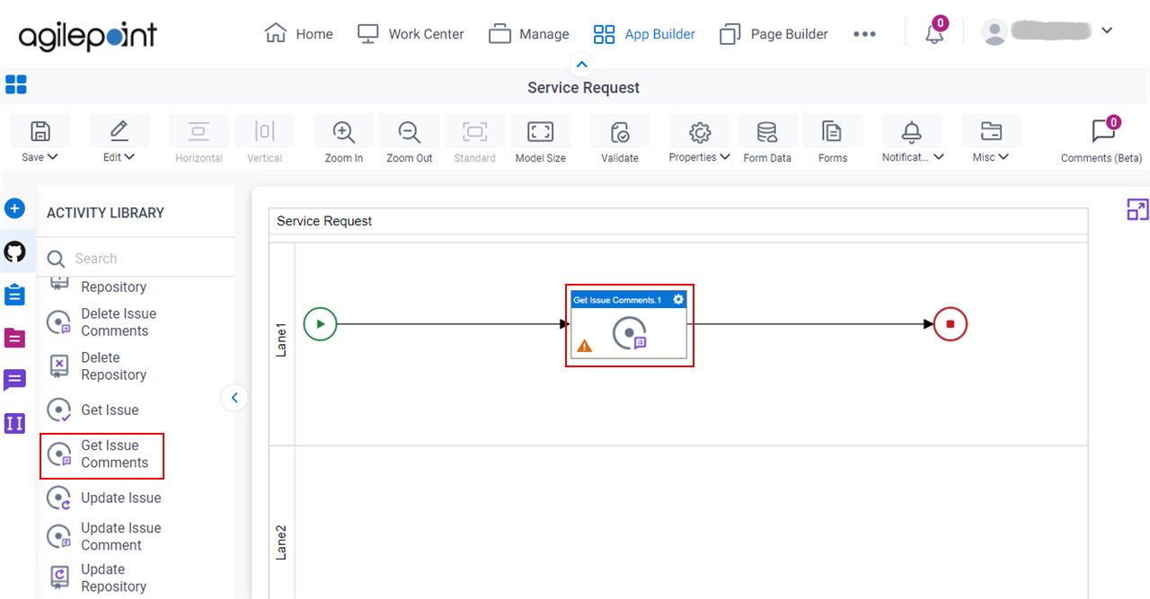Open the Save dropdown in toolbar
The height and width of the screenshot is (599, 1150).
[x=40, y=140]
